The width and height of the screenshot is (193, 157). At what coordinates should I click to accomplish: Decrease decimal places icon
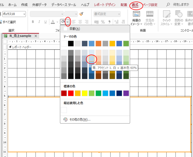123,22
